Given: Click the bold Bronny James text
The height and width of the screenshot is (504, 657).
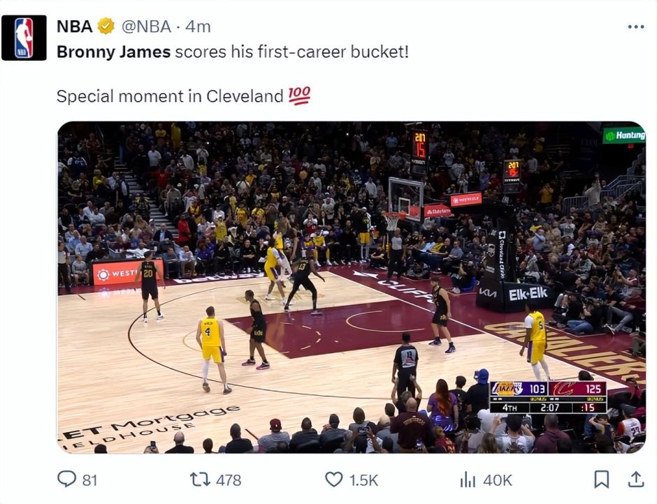Looking at the screenshot, I should pos(113,52).
